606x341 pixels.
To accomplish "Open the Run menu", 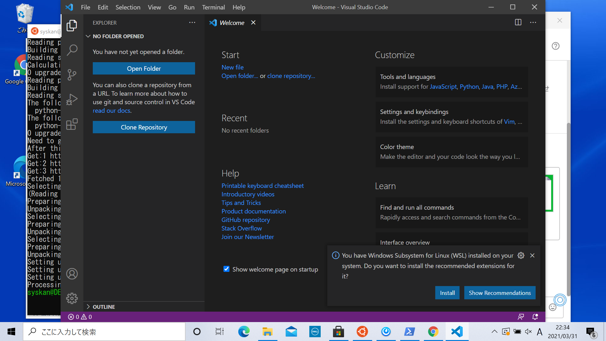I will click(189, 7).
